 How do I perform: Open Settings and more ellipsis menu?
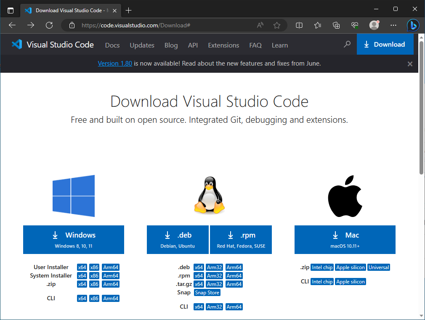coord(393,25)
